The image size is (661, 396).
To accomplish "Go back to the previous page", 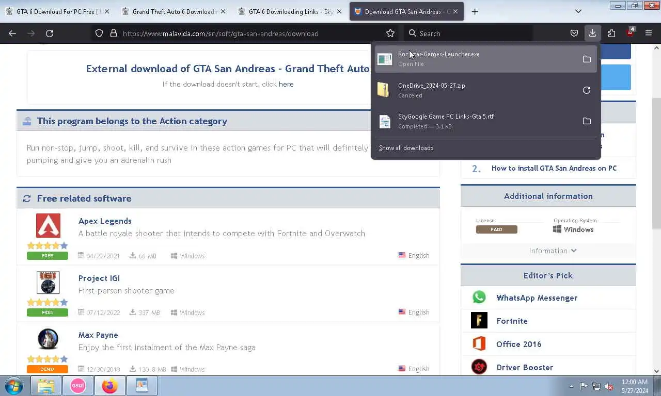I will point(12,34).
